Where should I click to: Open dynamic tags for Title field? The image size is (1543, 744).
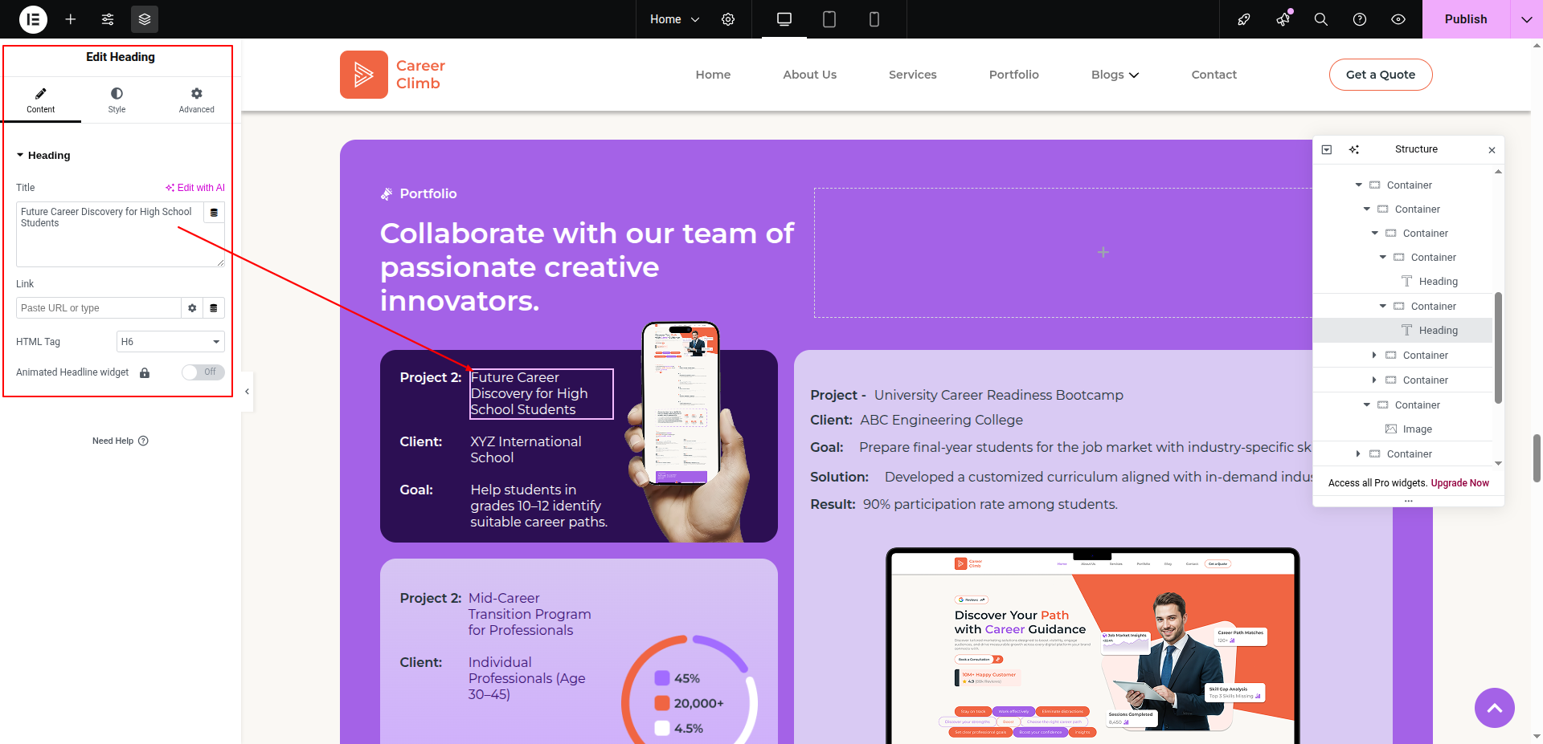pos(214,213)
